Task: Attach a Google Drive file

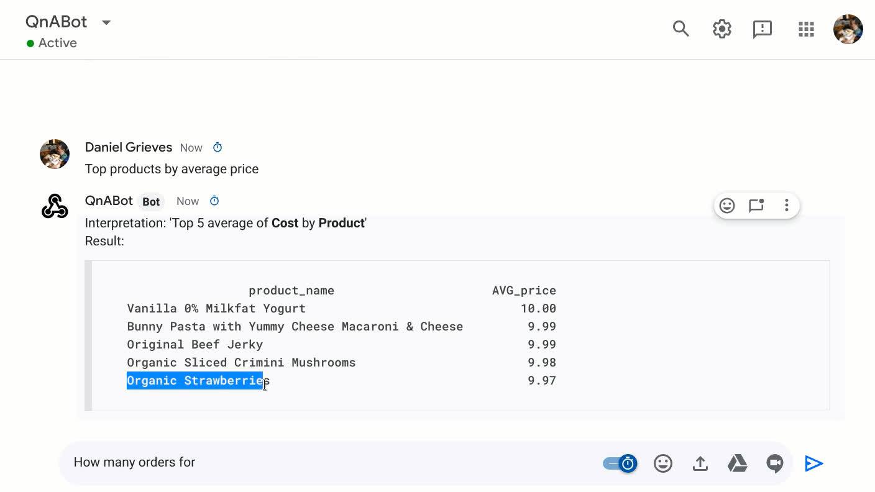Action: [x=738, y=463]
